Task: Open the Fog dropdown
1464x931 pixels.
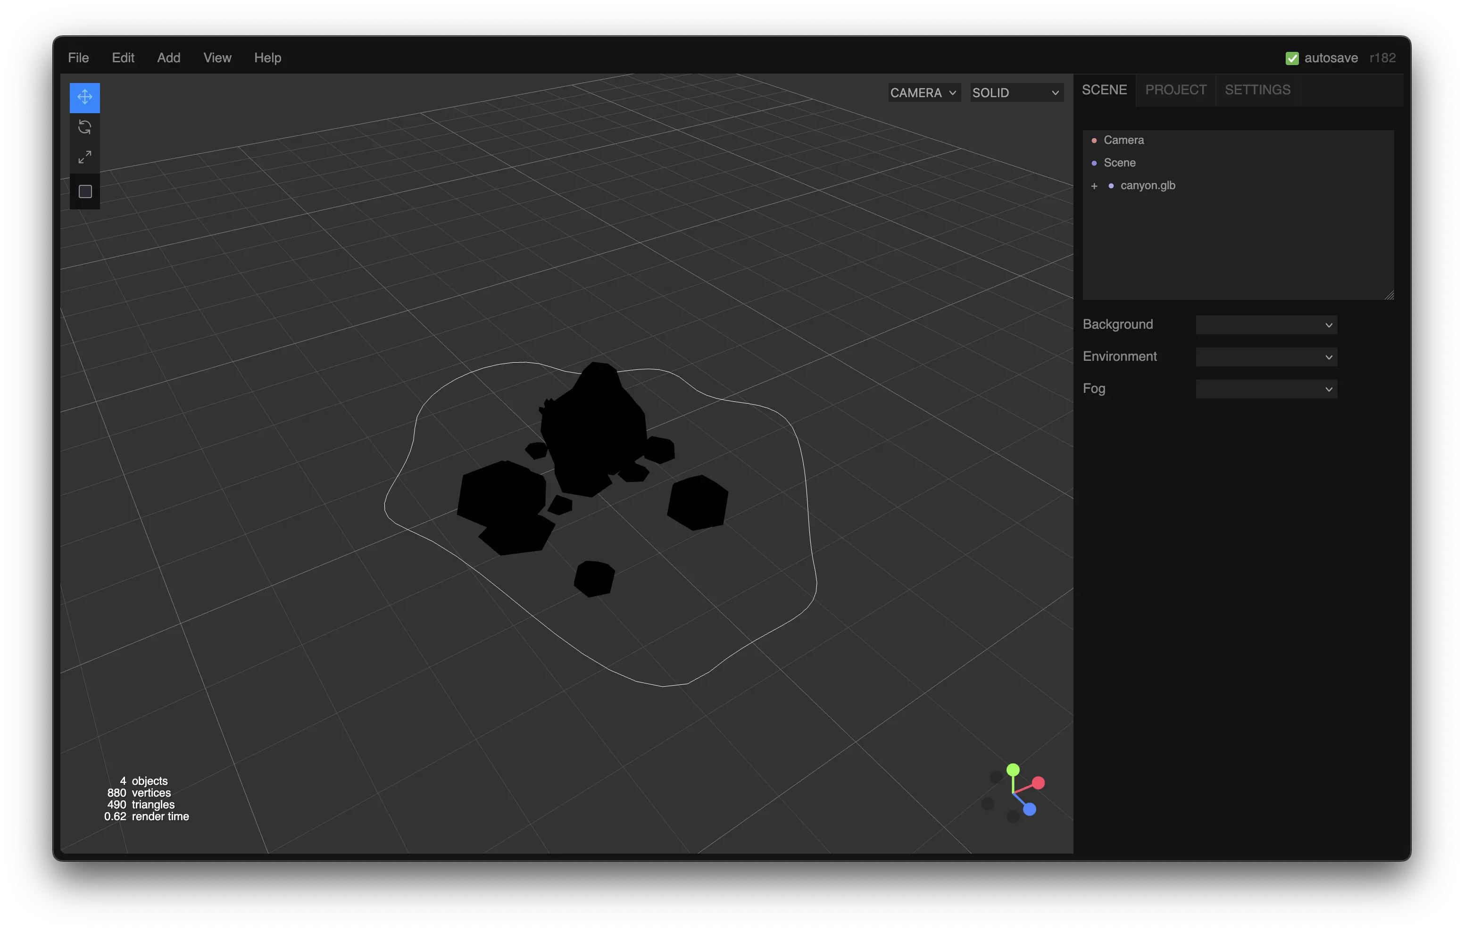Action: (x=1266, y=389)
